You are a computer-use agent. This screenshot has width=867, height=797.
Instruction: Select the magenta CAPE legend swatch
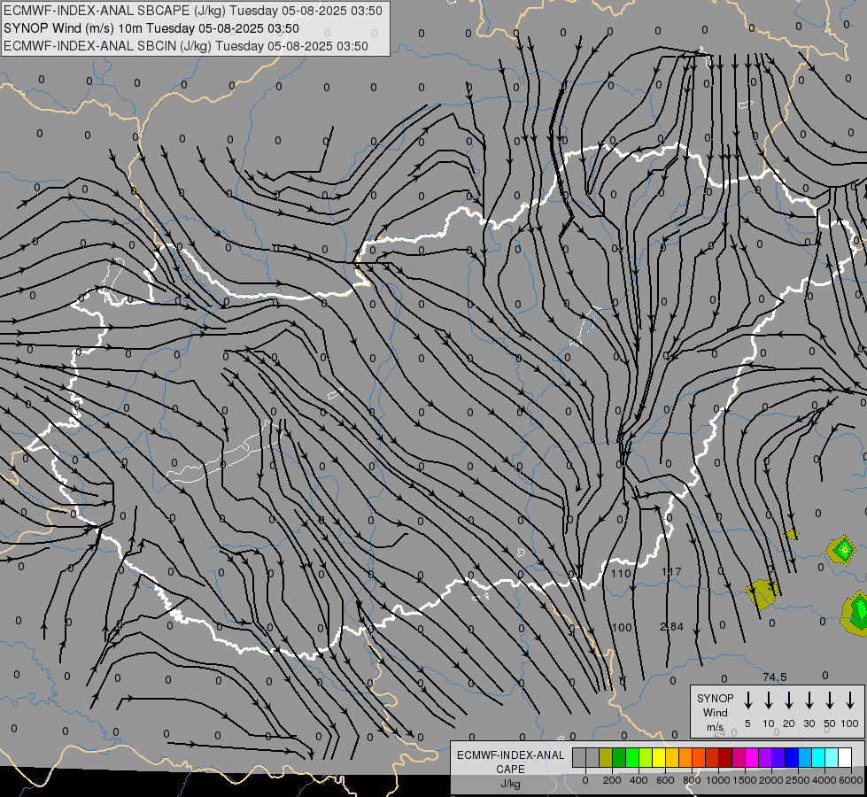coord(753,757)
